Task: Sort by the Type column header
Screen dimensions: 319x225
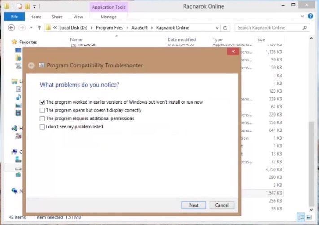Action: coord(217,39)
